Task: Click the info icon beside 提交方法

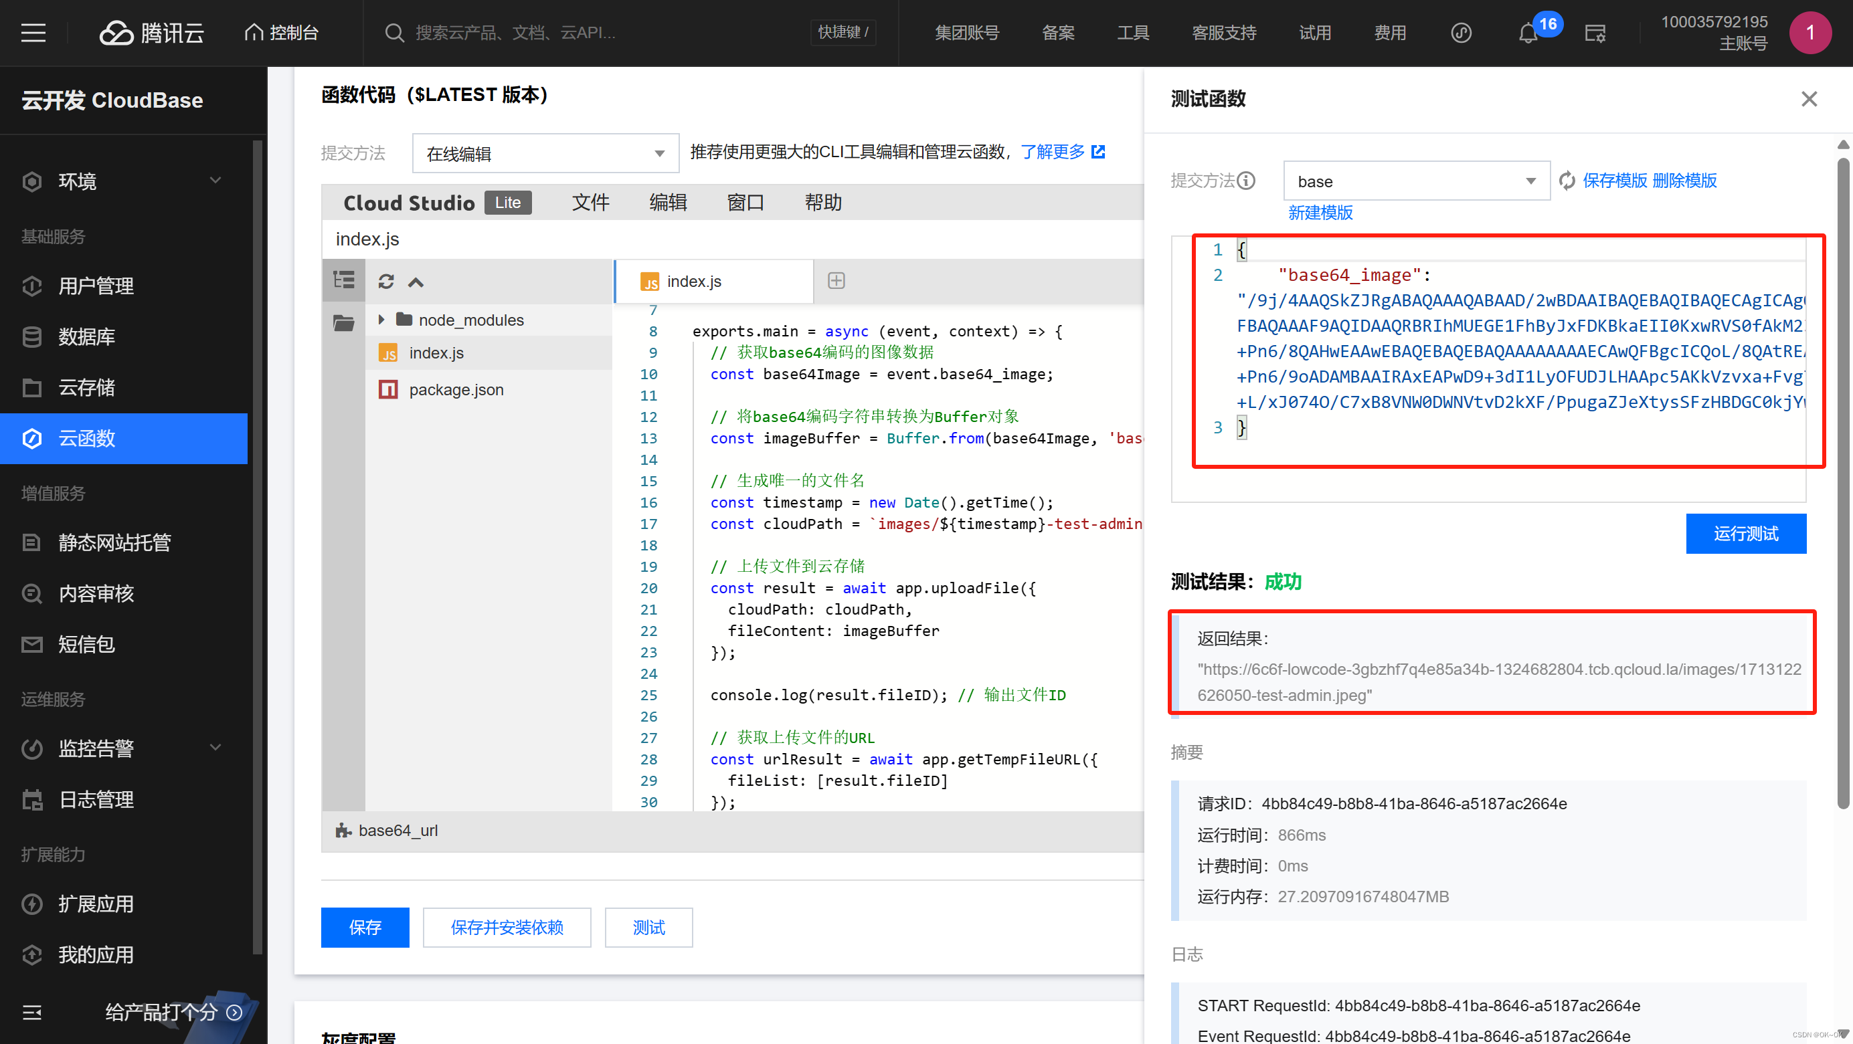Action: (x=1247, y=181)
